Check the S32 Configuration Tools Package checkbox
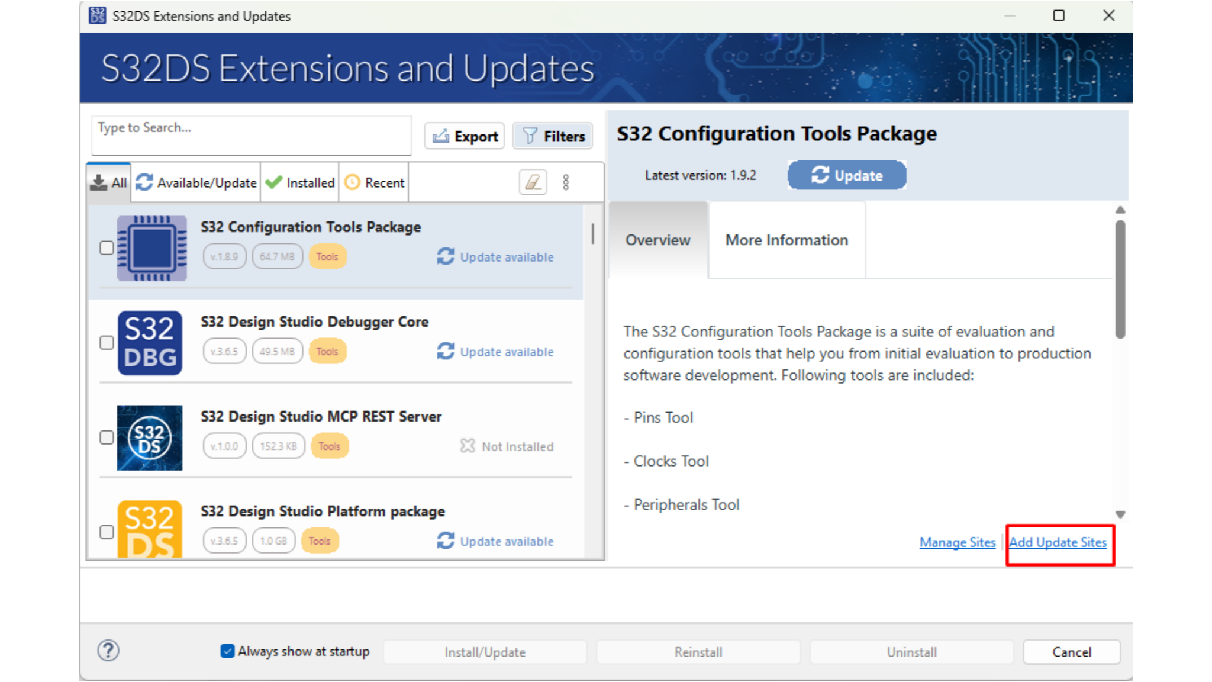The width and height of the screenshot is (1212, 682). (x=107, y=248)
